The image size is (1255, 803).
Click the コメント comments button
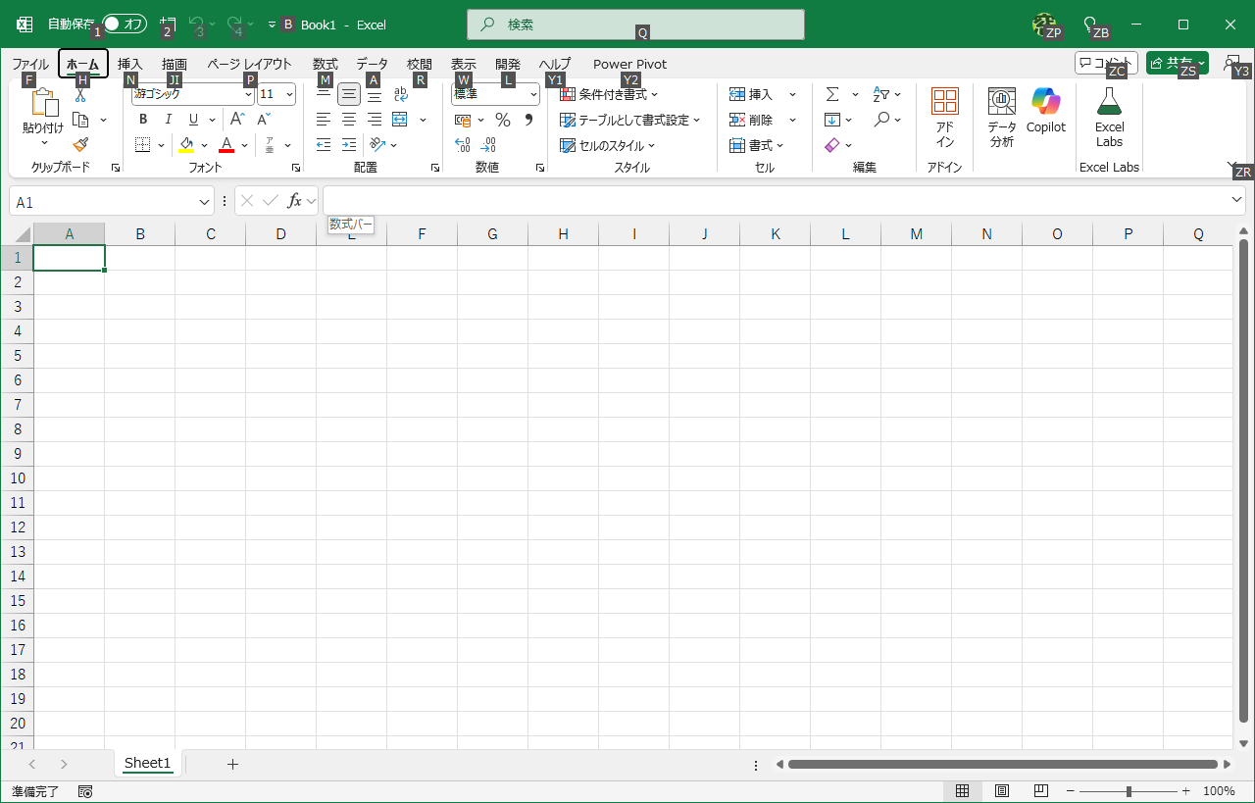point(1106,63)
